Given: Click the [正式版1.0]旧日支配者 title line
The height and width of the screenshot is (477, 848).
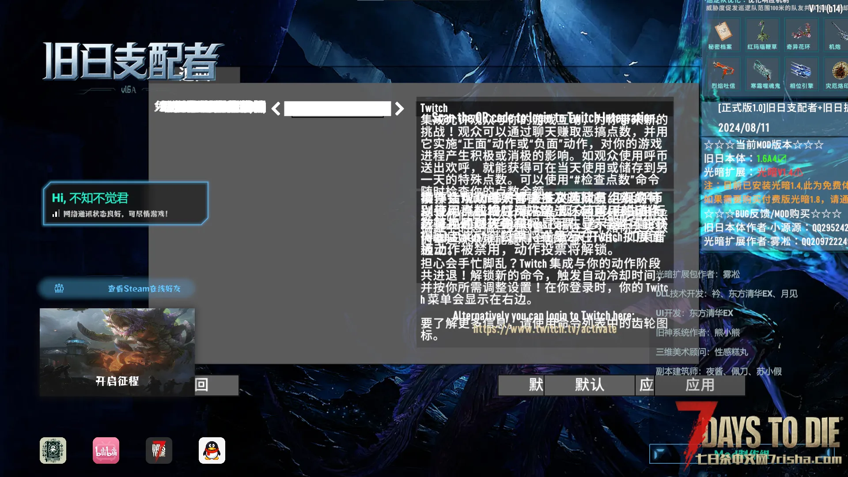Looking at the screenshot, I should pos(783,108).
